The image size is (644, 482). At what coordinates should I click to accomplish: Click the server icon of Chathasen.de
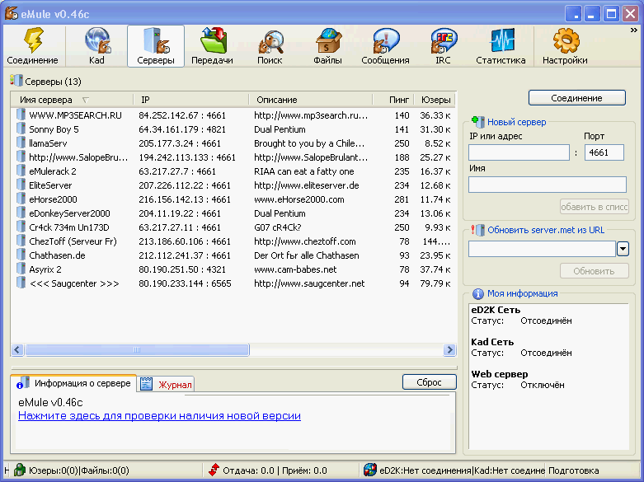pos(21,254)
